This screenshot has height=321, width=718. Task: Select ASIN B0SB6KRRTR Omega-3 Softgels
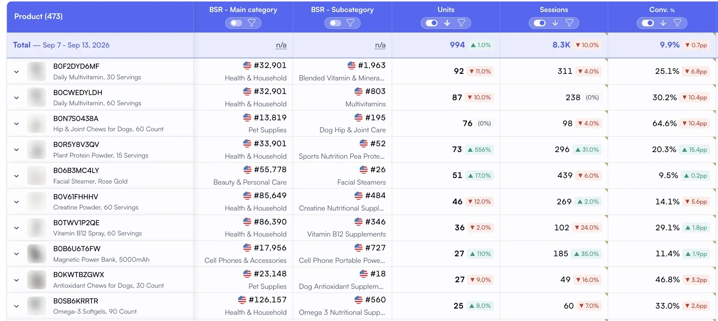pos(76,301)
